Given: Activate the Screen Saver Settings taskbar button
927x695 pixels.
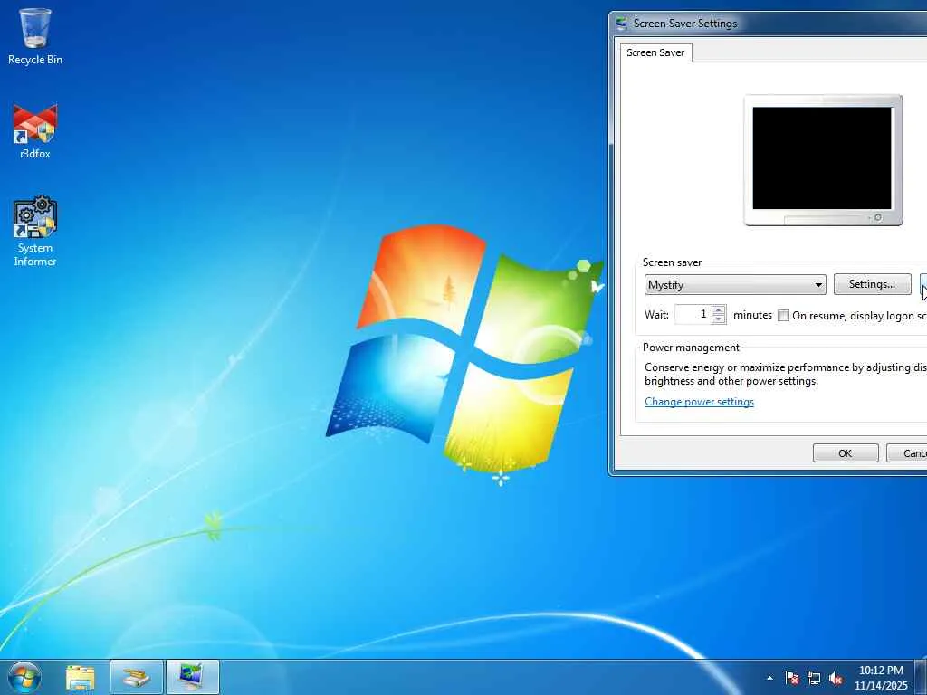Looking at the screenshot, I should pos(193,677).
